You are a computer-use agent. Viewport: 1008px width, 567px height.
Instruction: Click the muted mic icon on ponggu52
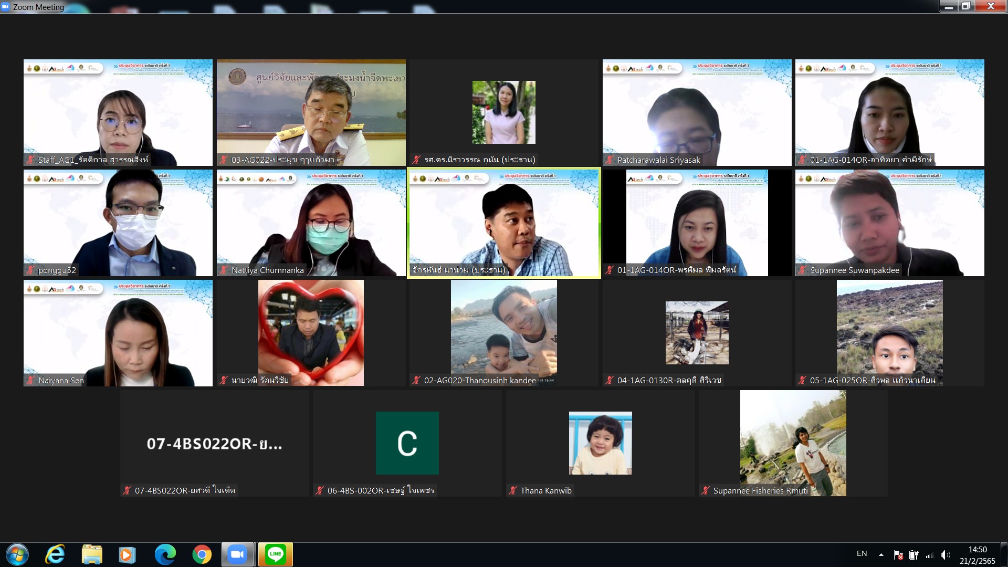tap(30, 270)
